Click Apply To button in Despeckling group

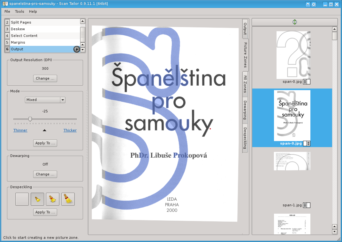pos(45,212)
